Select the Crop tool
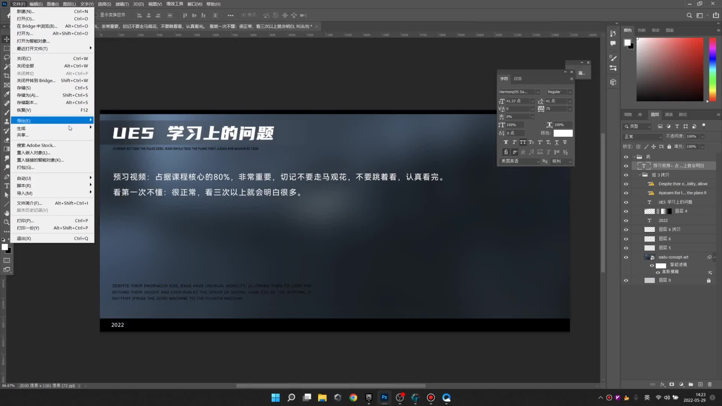 click(6, 76)
